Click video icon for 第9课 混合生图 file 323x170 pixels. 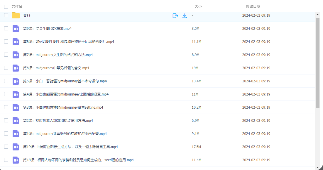click(16, 29)
